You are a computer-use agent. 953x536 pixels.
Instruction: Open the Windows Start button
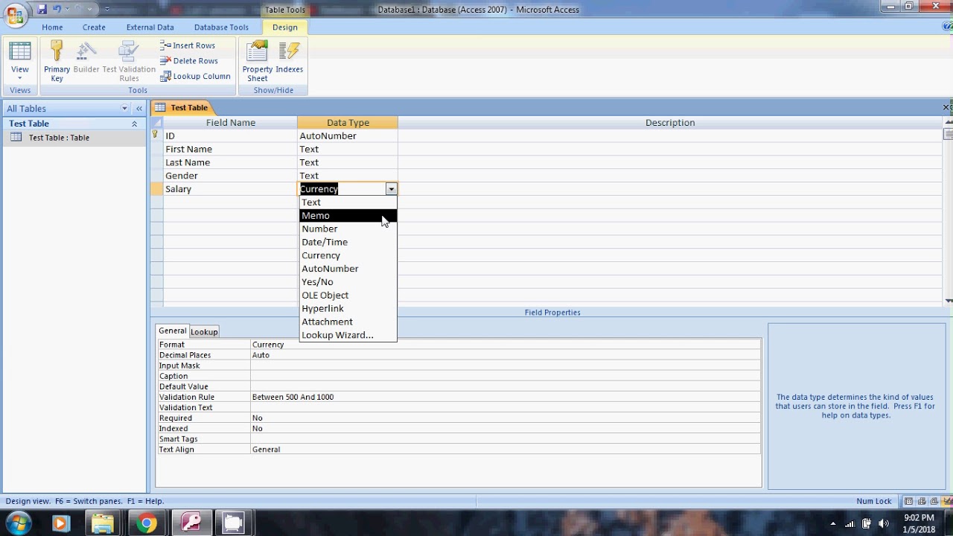click(18, 523)
